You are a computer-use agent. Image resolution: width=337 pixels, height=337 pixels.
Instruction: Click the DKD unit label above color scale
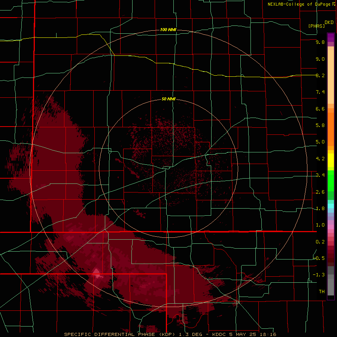[x=329, y=22]
